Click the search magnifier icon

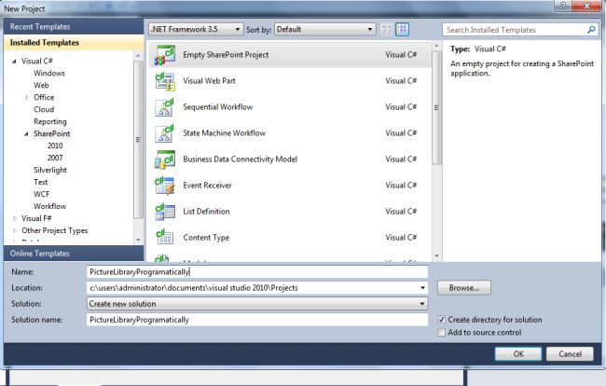591,30
